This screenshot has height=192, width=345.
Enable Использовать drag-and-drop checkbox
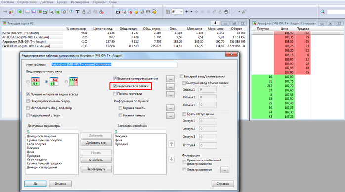pos(28,108)
